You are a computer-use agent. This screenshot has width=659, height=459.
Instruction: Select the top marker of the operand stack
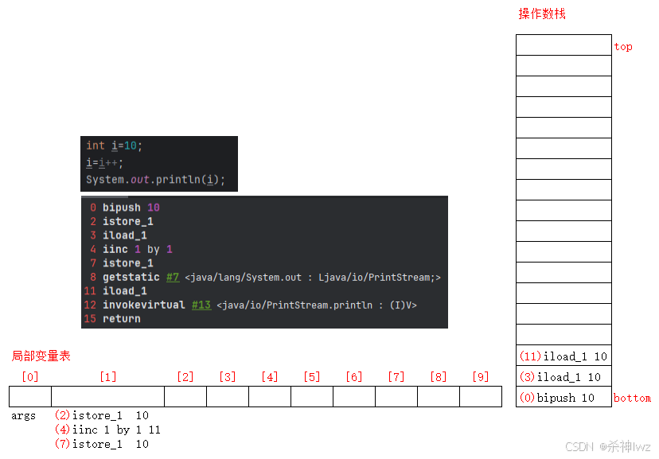[623, 46]
